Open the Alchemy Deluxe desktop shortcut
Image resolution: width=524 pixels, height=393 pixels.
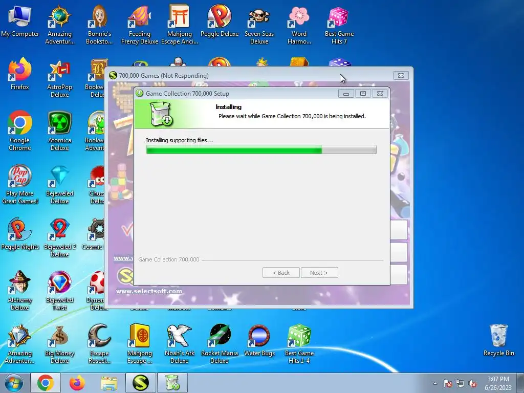[20, 291]
